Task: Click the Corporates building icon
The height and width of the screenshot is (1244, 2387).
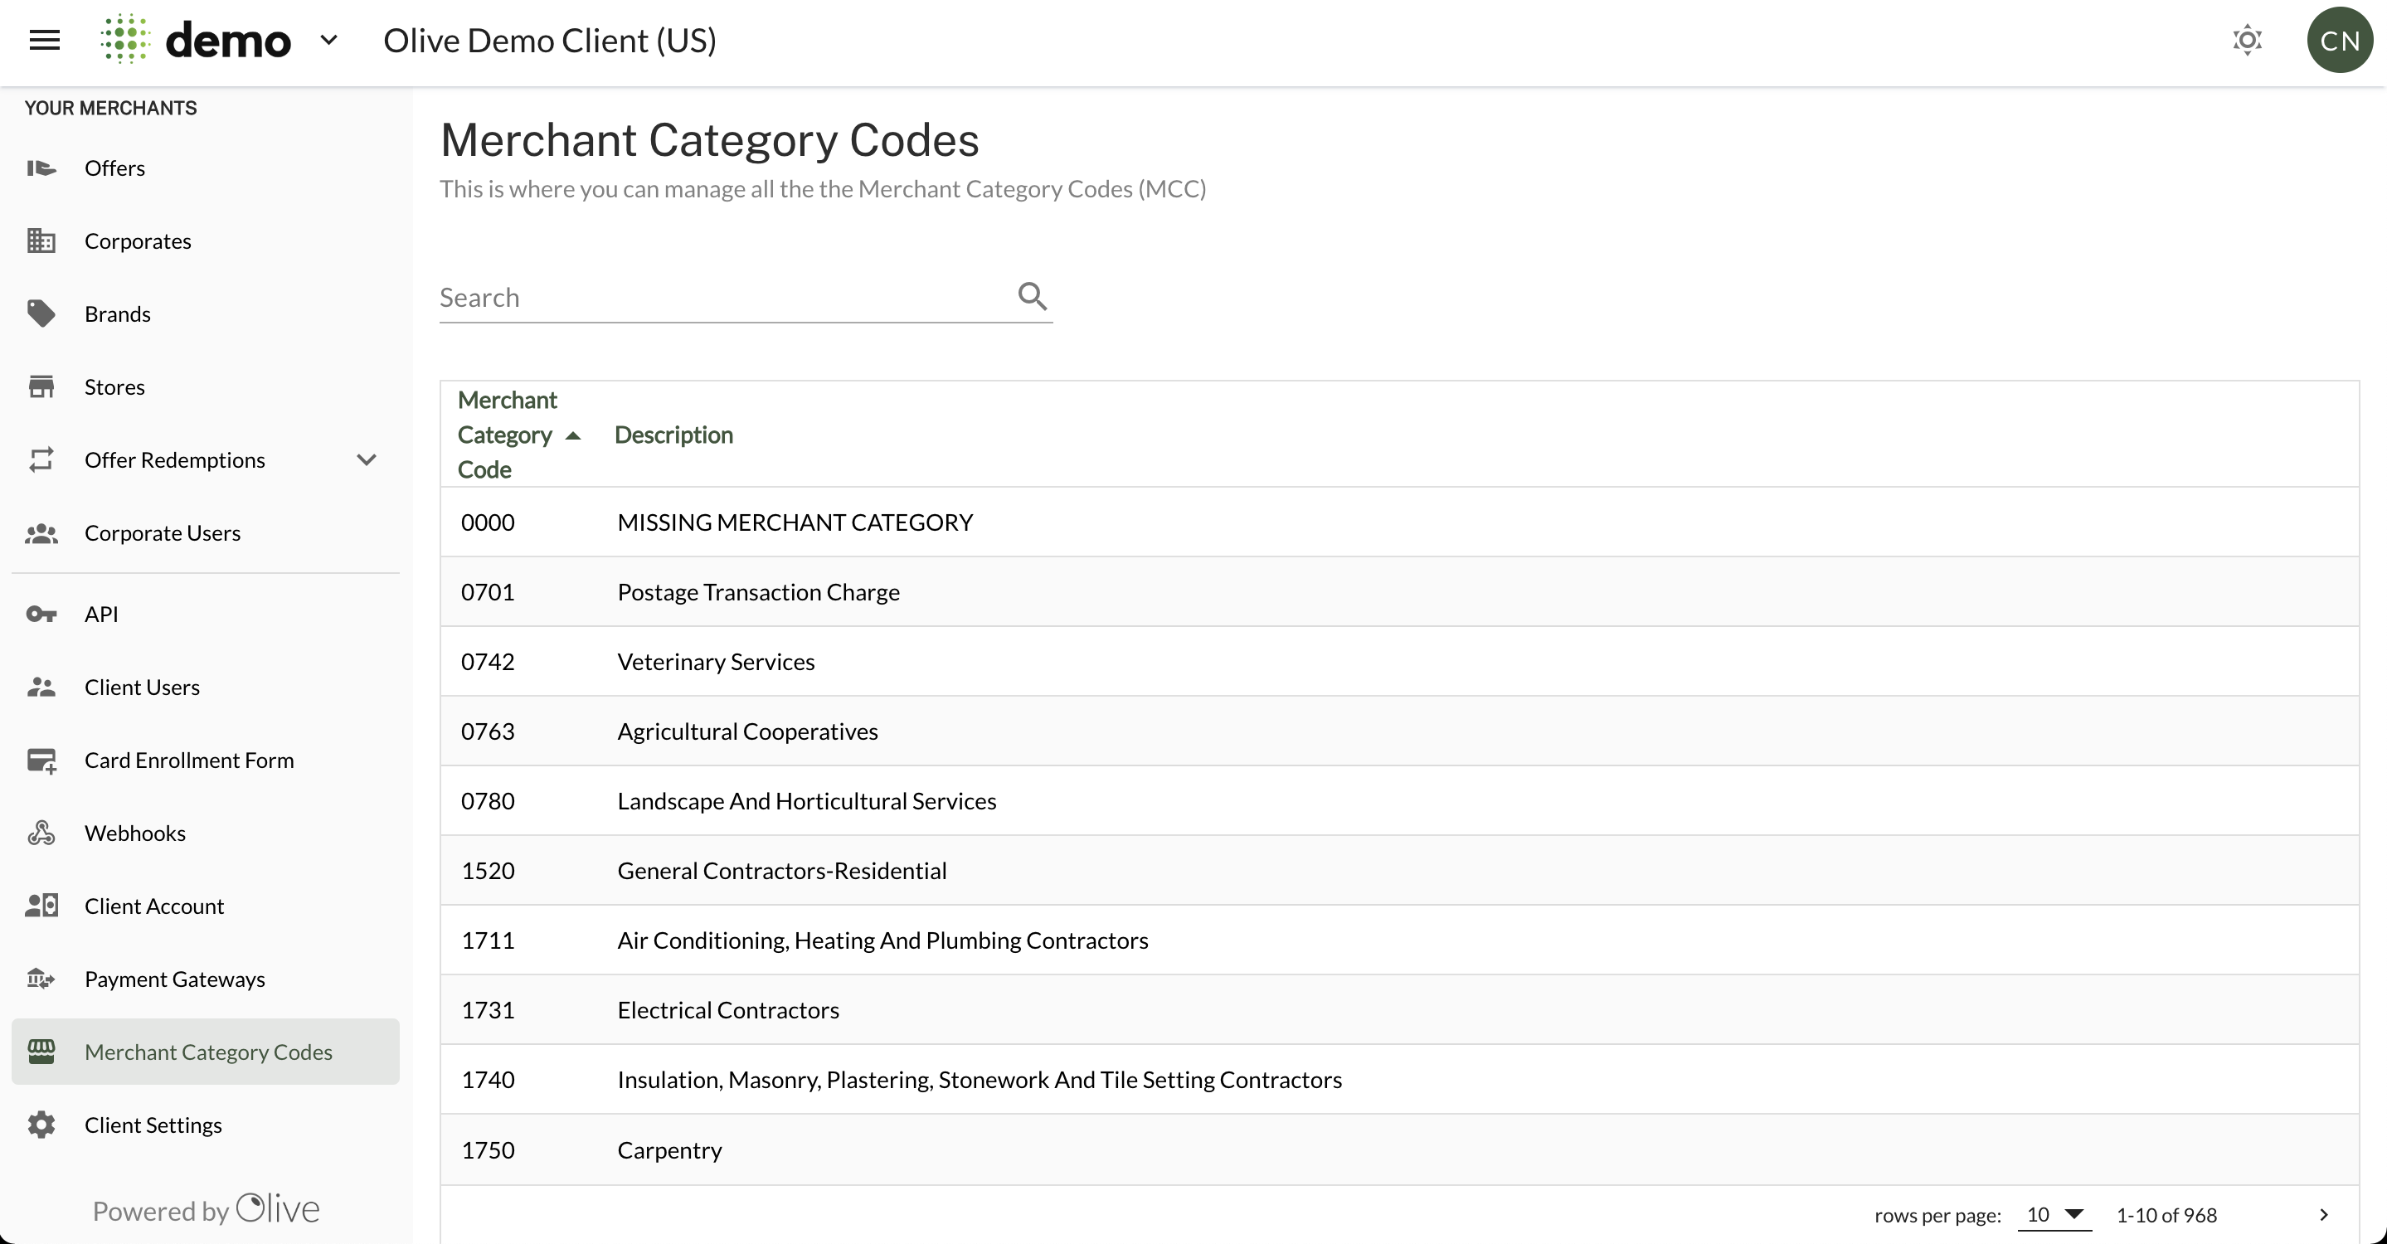Action: 41,241
